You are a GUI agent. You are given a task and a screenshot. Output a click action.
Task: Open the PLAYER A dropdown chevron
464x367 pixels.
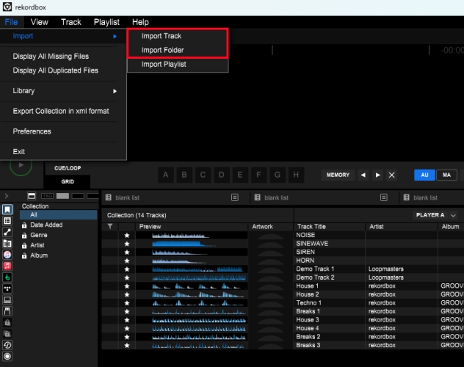[453, 215]
